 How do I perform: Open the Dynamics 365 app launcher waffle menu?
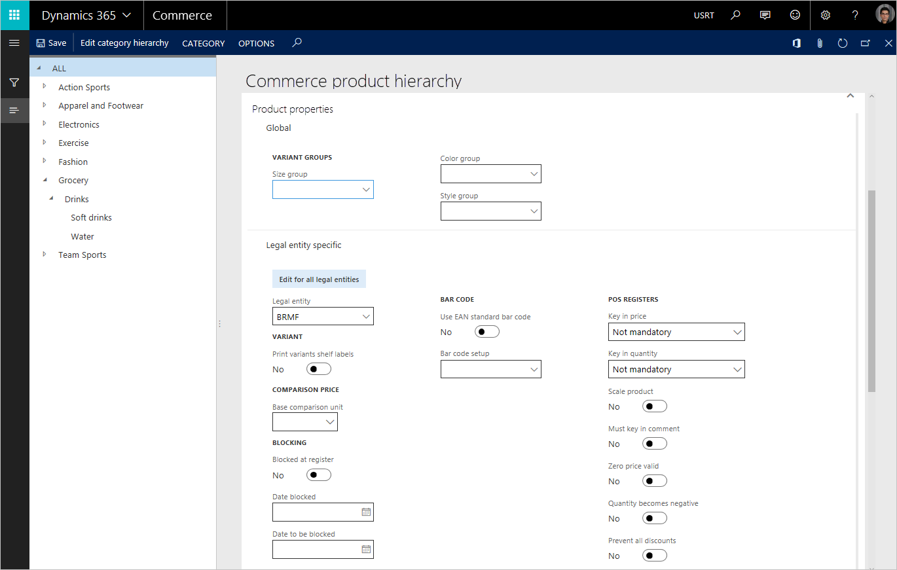pyautogui.click(x=14, y=14)
